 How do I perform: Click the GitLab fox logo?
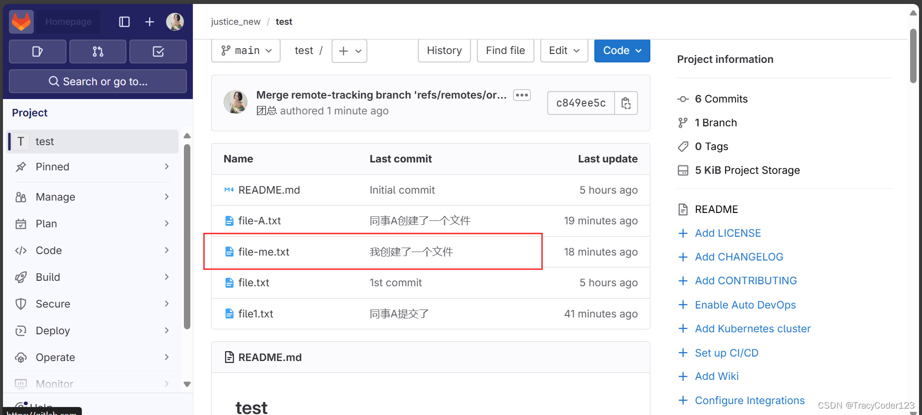(x=21, y=22)
